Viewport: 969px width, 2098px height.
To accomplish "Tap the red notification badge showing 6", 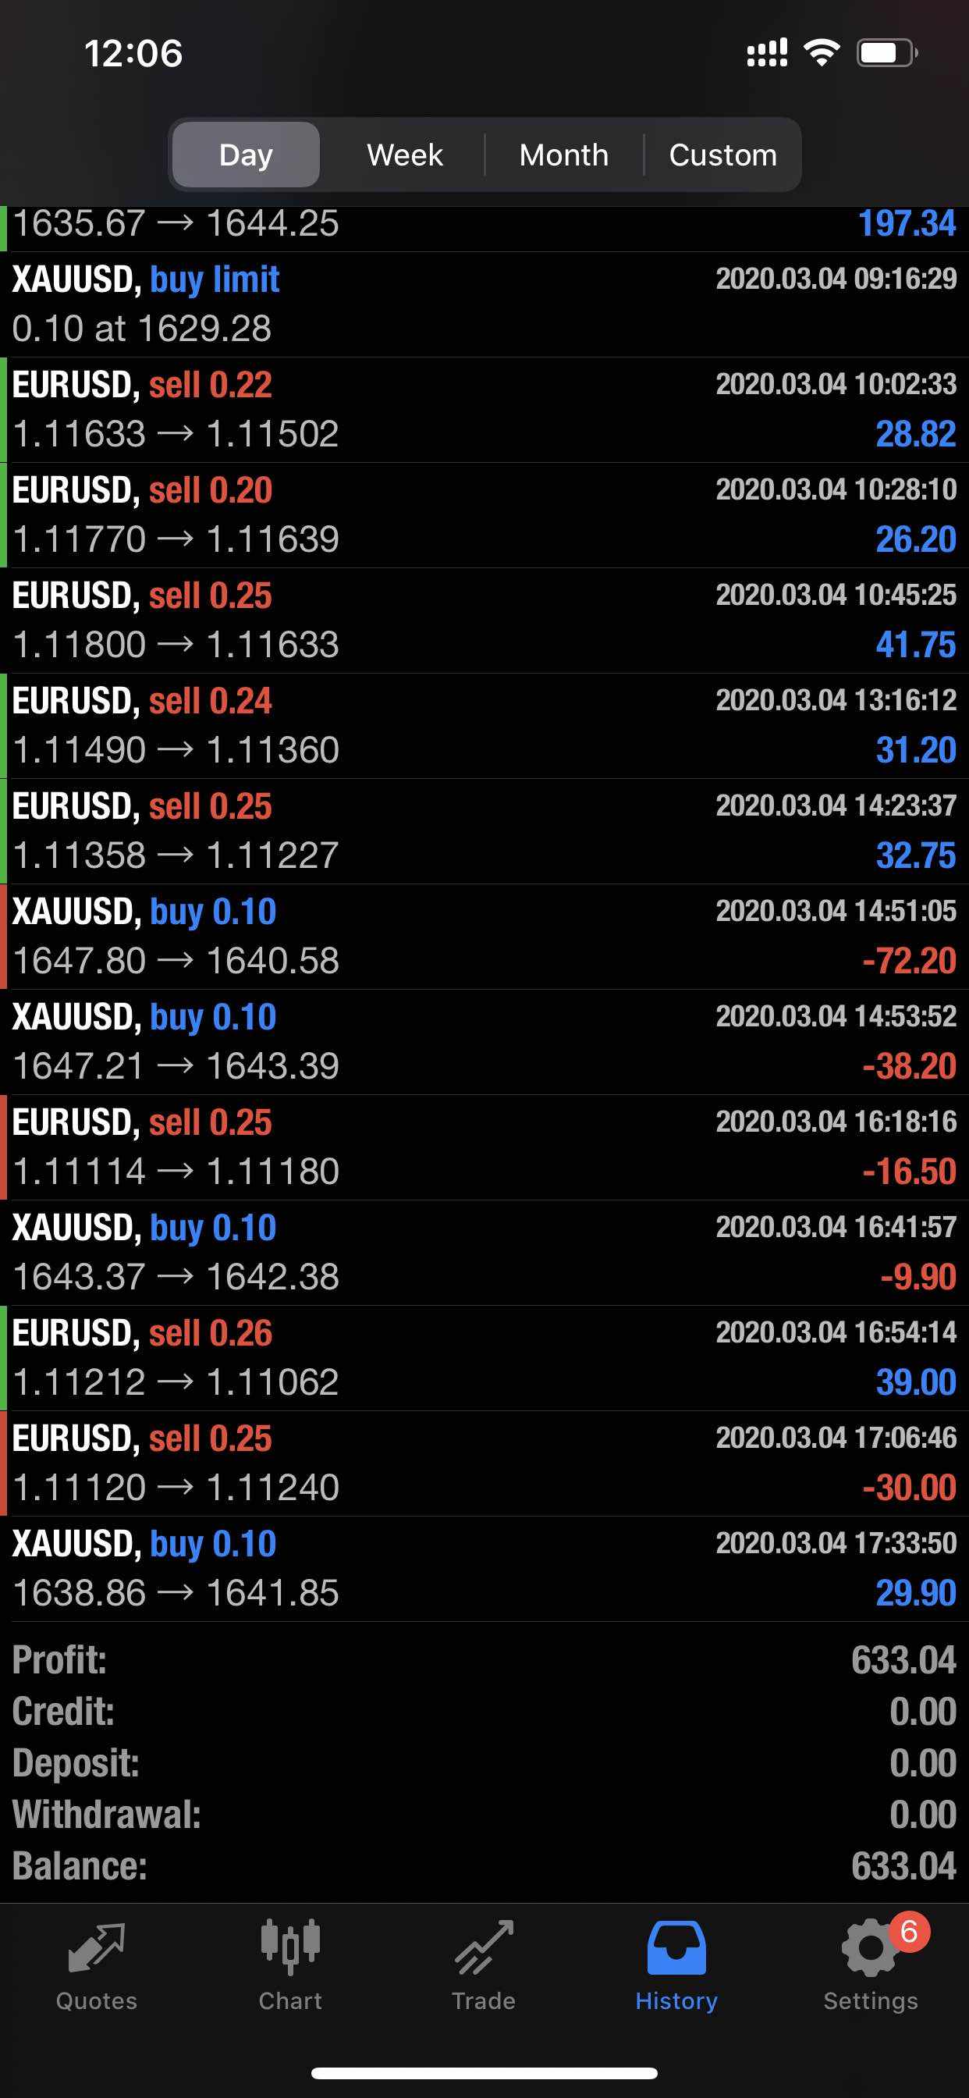I will click(x=909, y=1931).
